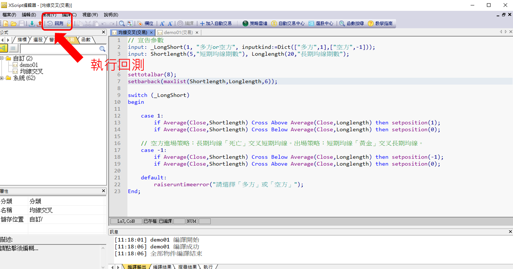Click the formula search input field
The height and width of the screenshot is (269, 513).
point(60,49)
